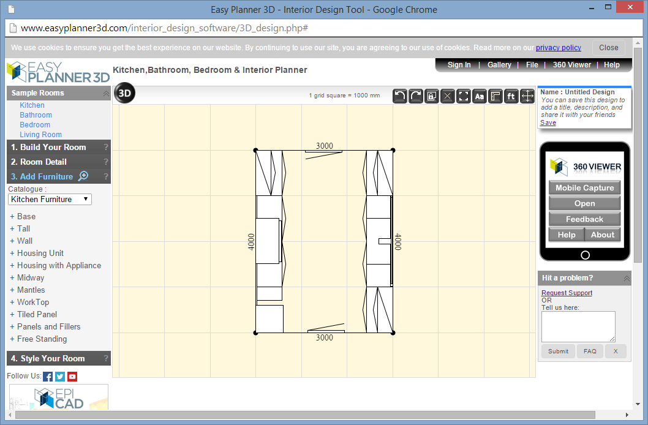Click the Tell us here feedback field
This screenshot has height=425, width=648.
tap(578, 326)
